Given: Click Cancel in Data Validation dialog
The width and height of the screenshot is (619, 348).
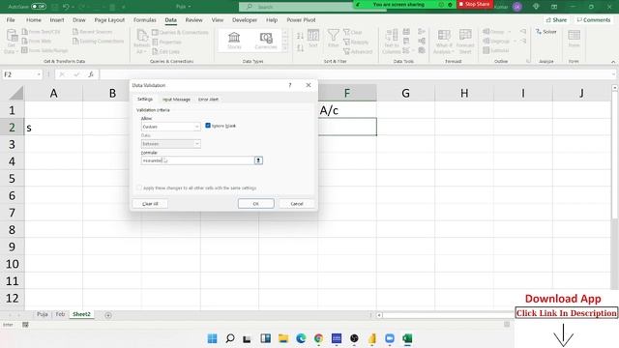Looking at the screenshot, I should [297, 204].
